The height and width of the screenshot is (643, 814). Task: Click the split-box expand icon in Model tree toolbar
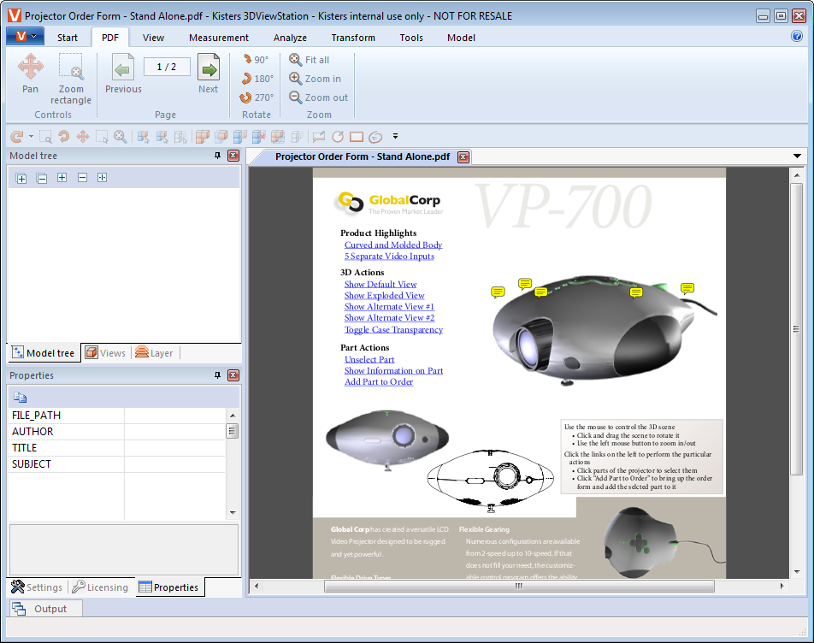click(x=103, y=178)
